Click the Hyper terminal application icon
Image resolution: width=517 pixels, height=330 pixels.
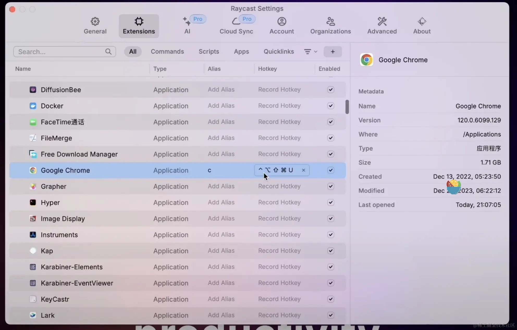33,202
